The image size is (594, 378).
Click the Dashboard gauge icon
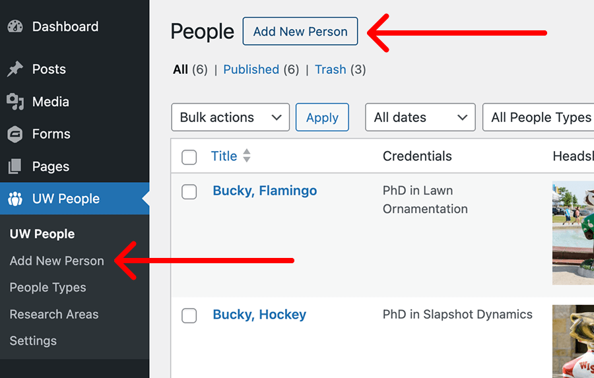[x=15, y=27]
